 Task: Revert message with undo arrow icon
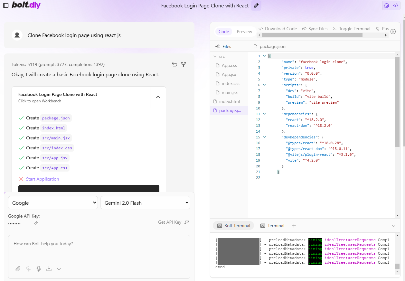(174, 64)
